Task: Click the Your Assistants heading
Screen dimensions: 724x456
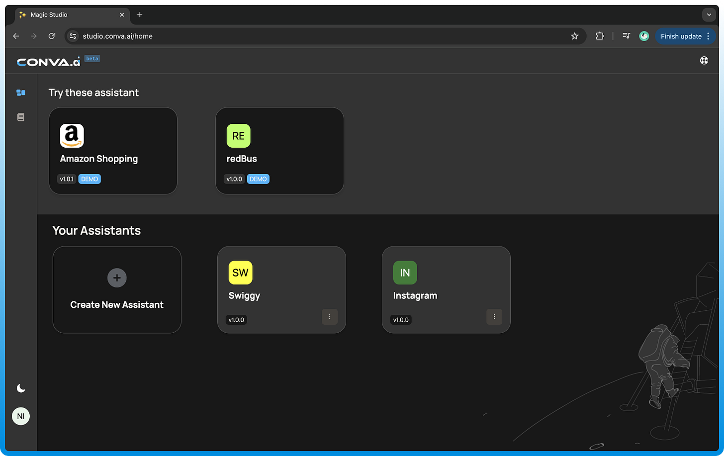Action: click(x=96, y=231)
